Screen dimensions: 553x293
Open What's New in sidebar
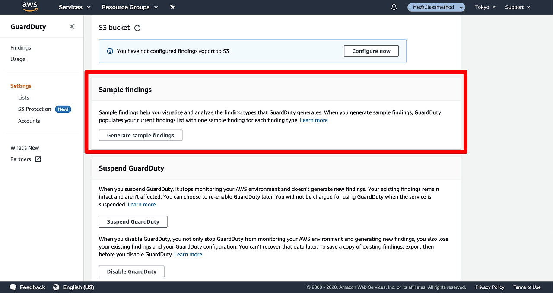[25, 148]
